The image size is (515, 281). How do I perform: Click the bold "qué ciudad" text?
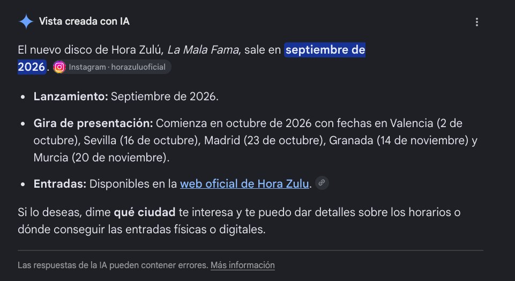(145, 212)
